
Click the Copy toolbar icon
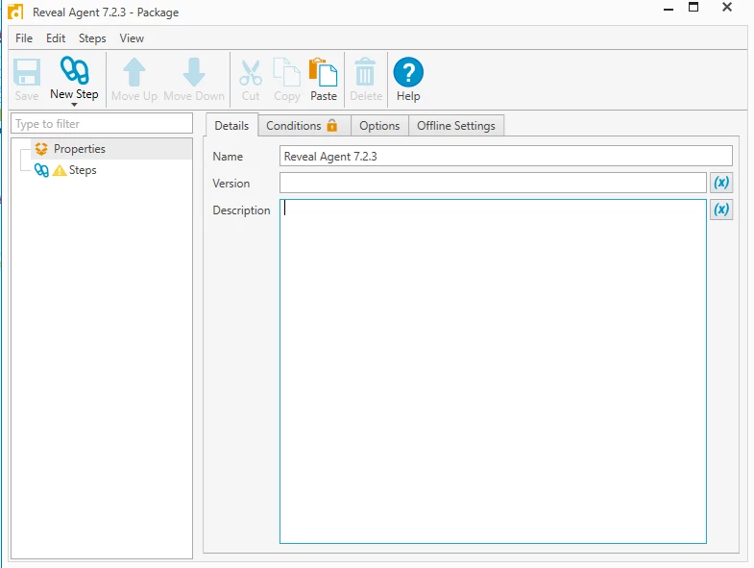tap(286, 72)
